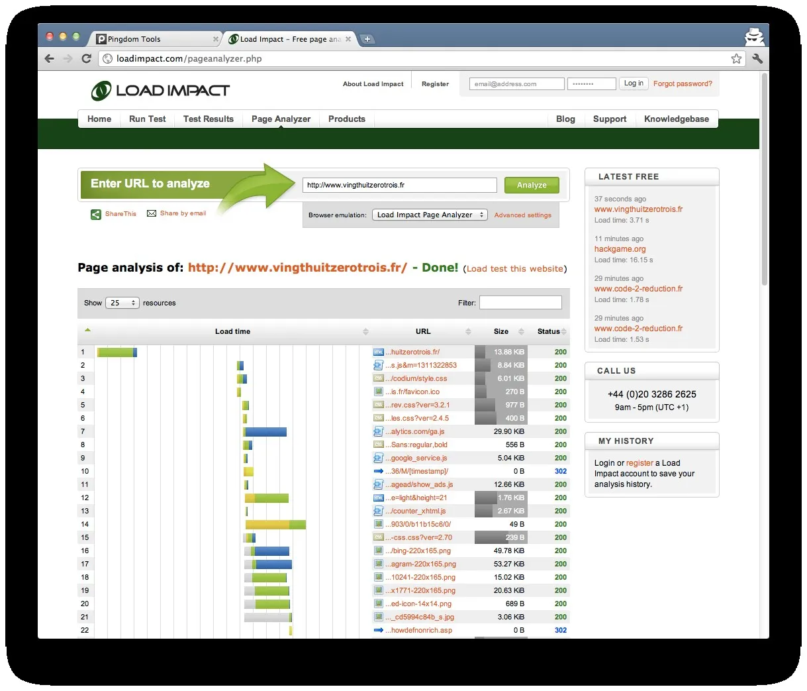Click the Log in button
Image resolution: width=807 pixels, height=691 pixels.
634,83
